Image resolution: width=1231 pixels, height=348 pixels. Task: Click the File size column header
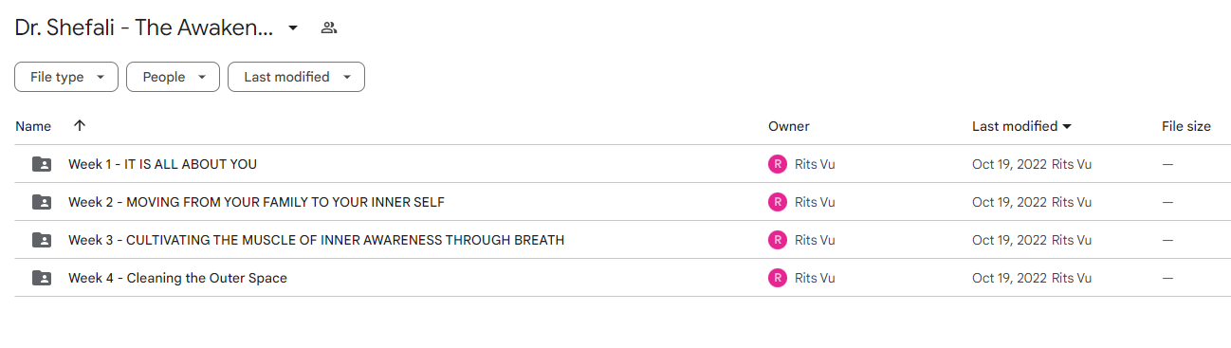pos(1186,126)
